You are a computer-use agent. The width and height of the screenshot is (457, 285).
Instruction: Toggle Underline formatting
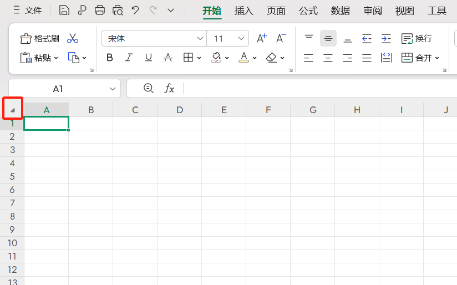[x=148, y=58]
